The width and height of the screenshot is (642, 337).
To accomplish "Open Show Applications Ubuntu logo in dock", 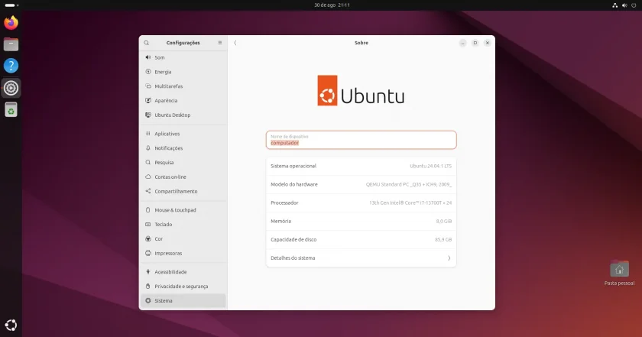I will point(11,325).
